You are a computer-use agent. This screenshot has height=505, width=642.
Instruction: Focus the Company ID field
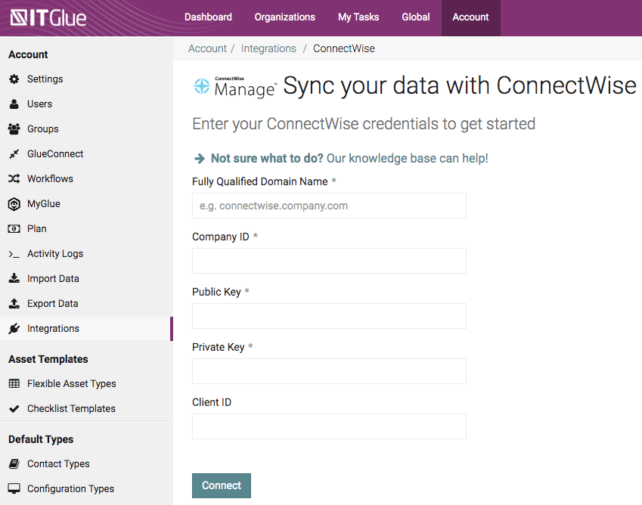(329, 261)
